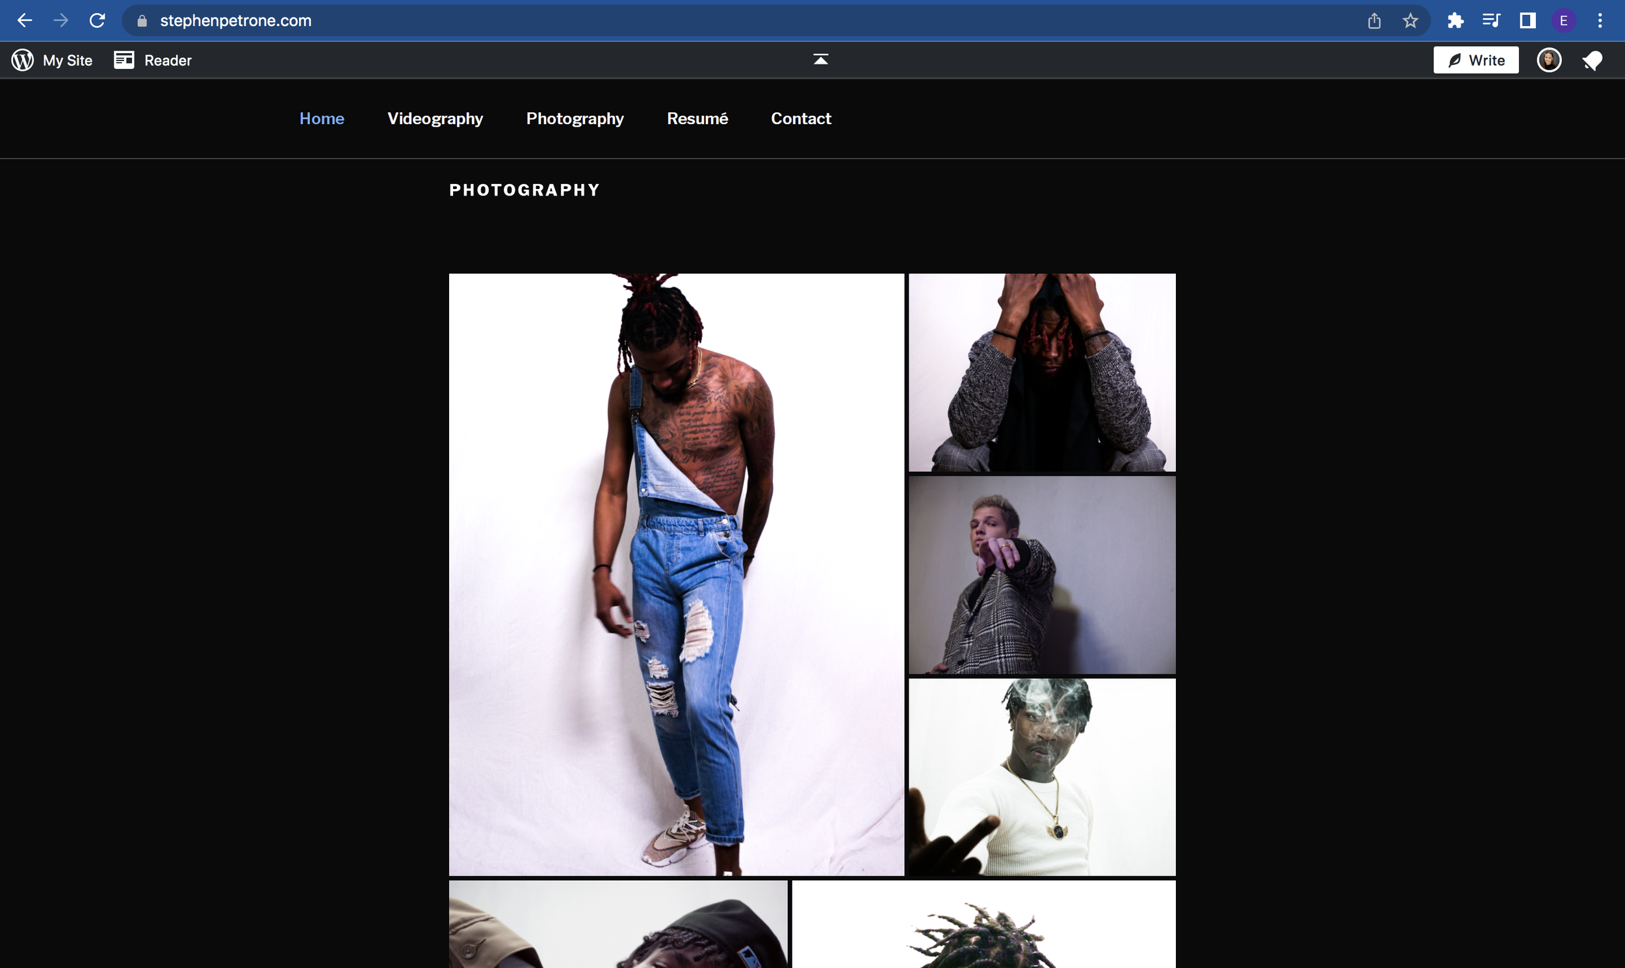
Task: Open the Reader section
Action: pos(153,60)
